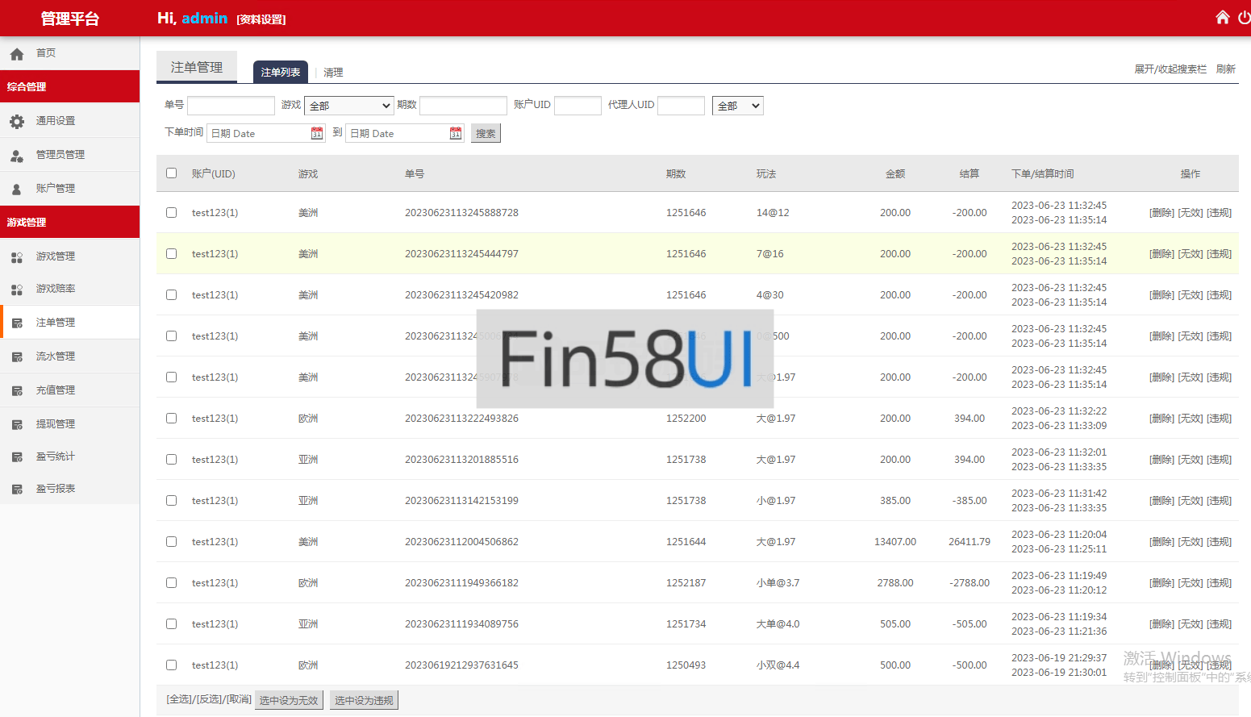Click the home icon in top-right header
Screen dimensions: 1251x717
click(x=1222, y=18)
